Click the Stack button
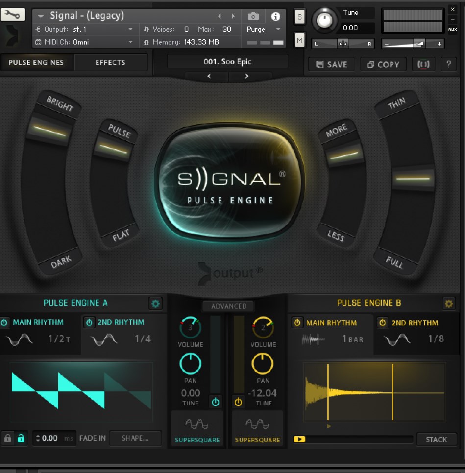This screenshot has height=473, width=465. point(436,439)
